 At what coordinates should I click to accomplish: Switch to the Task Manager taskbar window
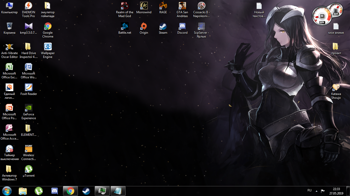[102, 191]
